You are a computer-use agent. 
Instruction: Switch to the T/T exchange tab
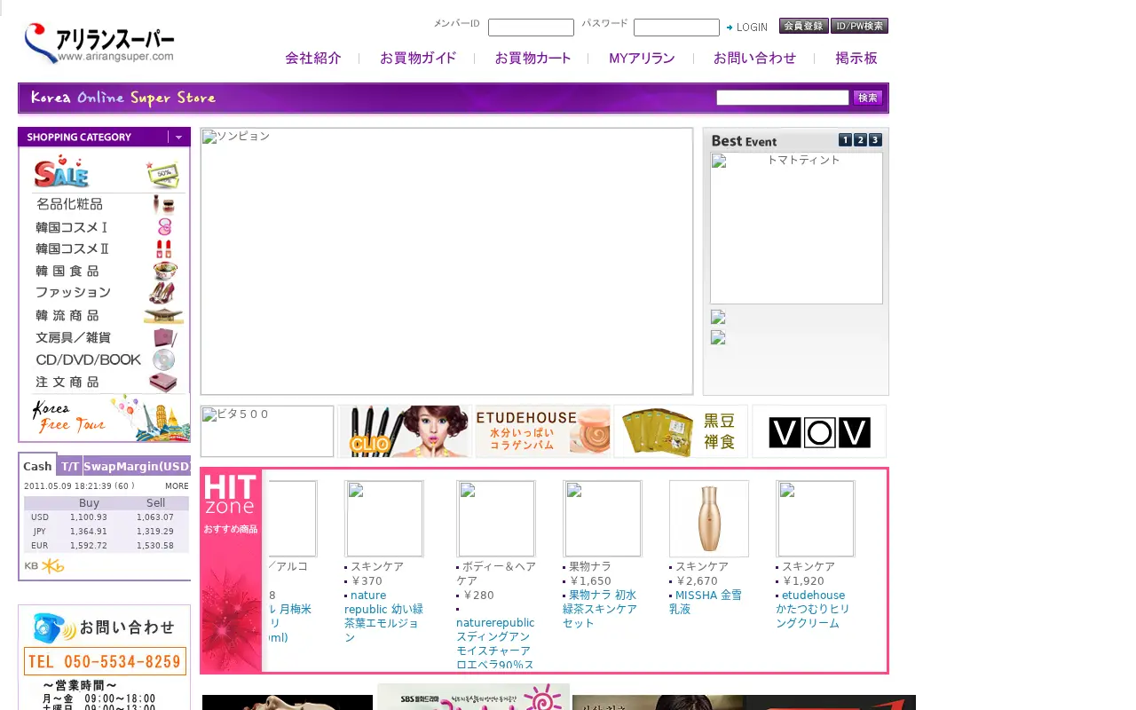tap(70, 466)
